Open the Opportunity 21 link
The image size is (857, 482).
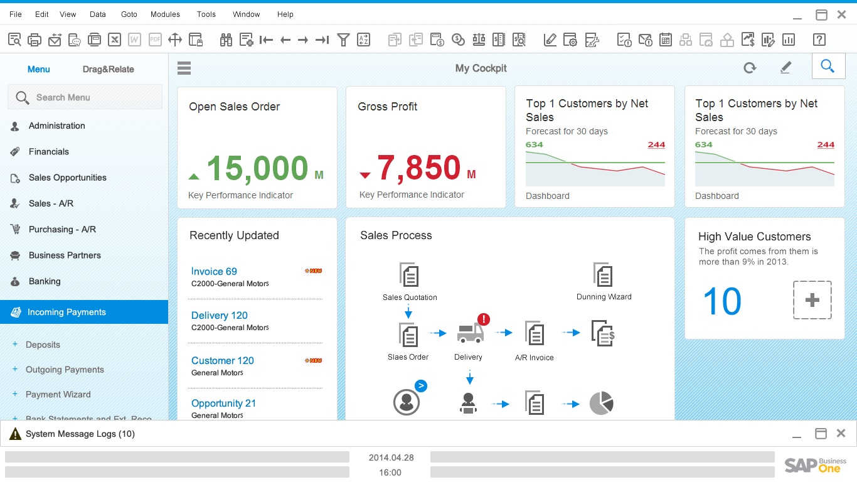[x=223, y=403]
